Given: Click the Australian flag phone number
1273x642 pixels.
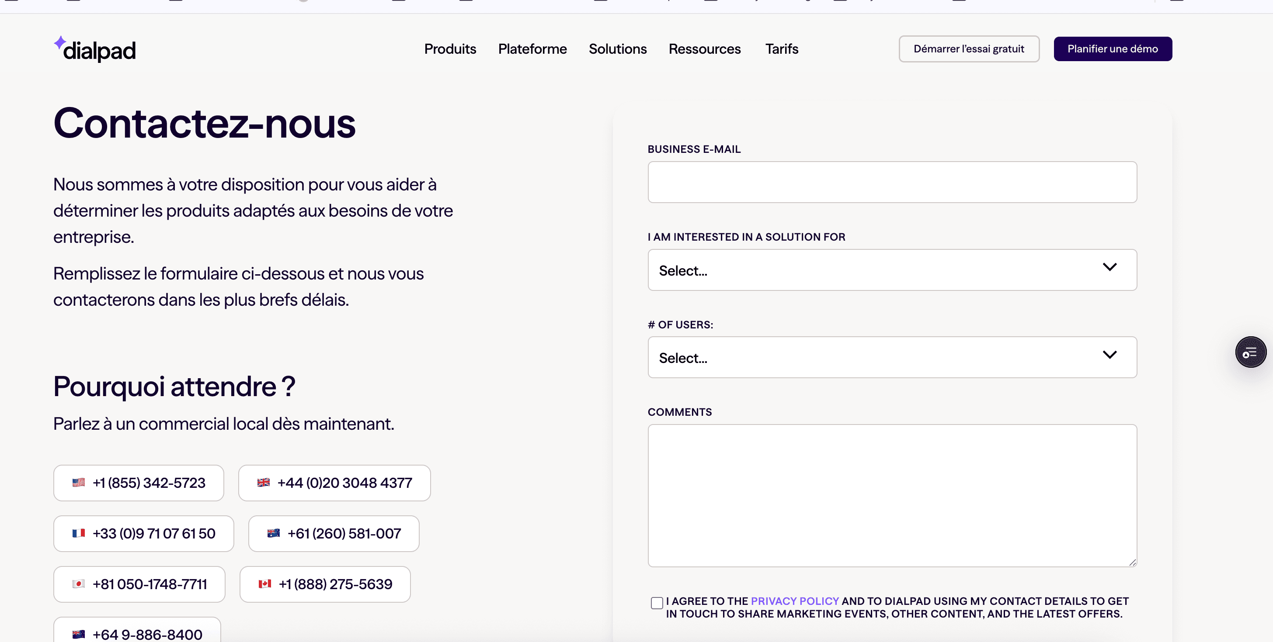Looking at the screenshot, I should tap(334, 533).
